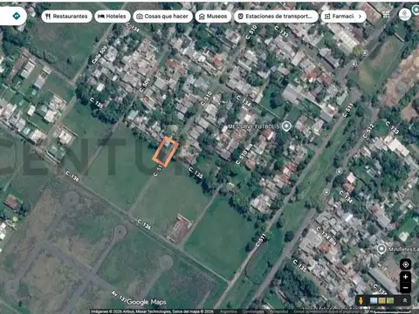This screenshot has width=419, height=314.
Task: Choose the Cosas que hacer chip
Action: click(x=162, y=17)
